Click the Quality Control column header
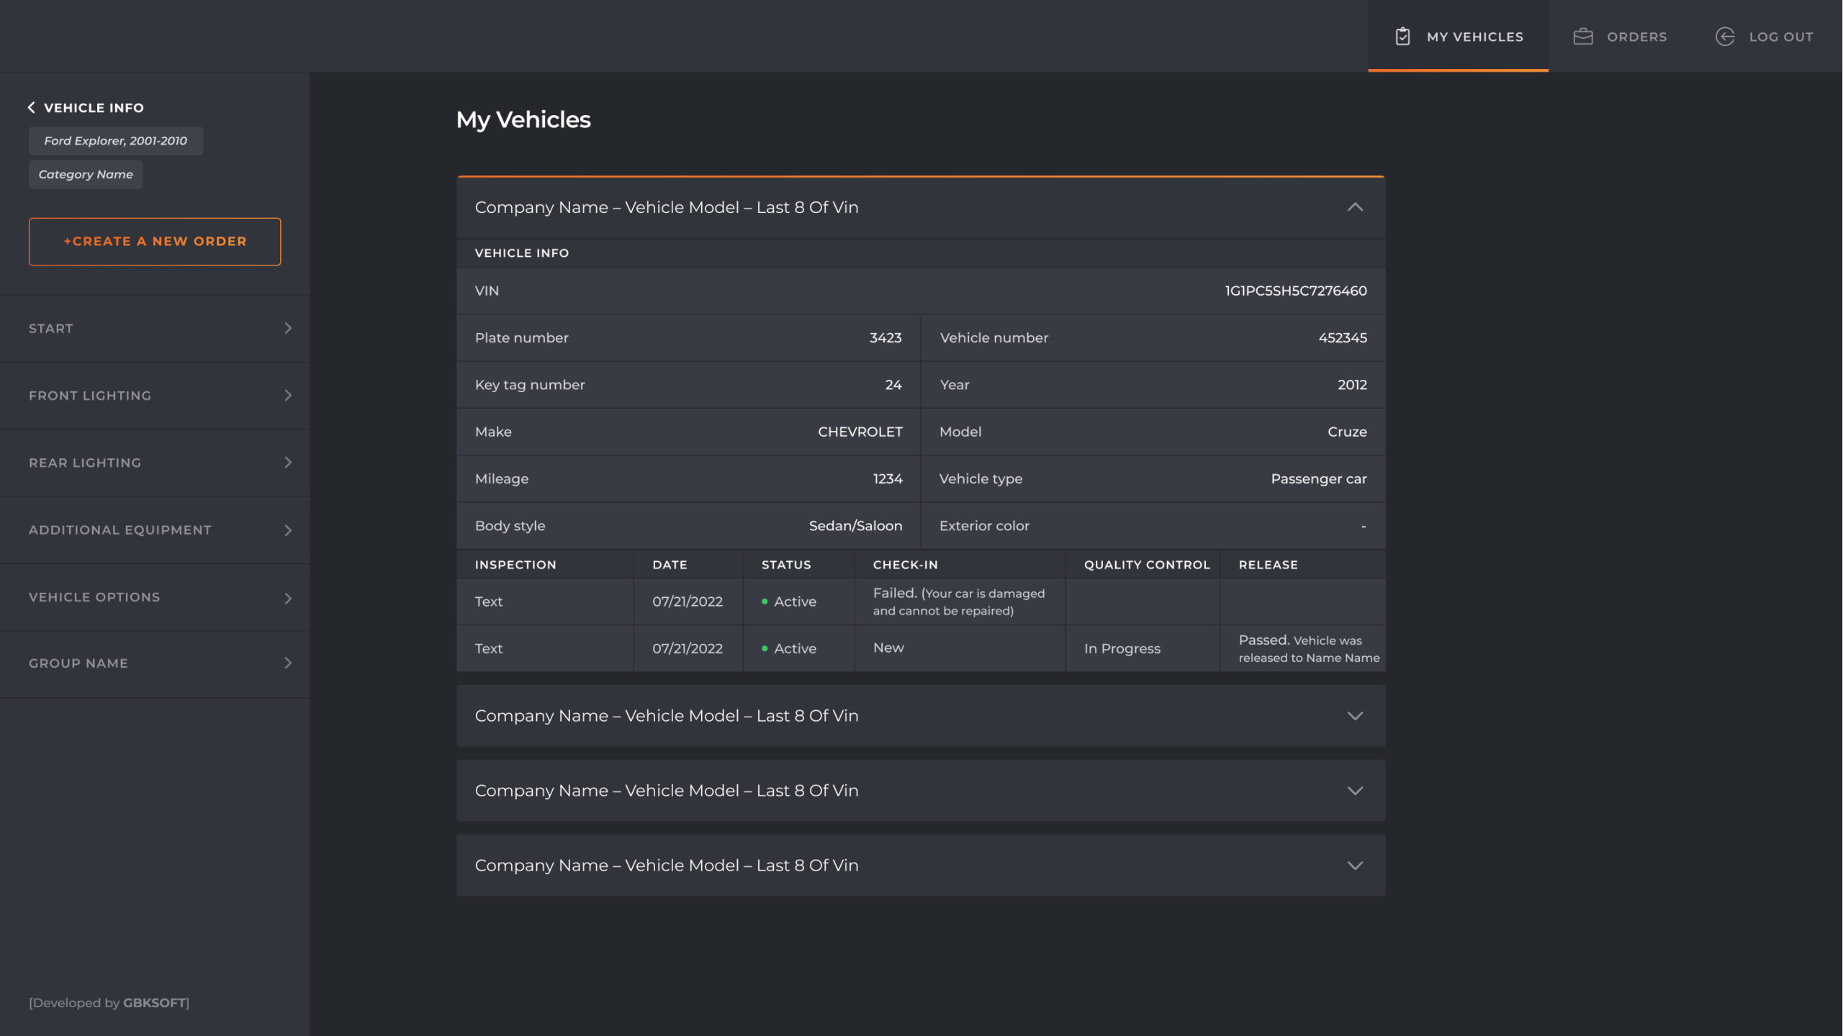1843x1036 pixels. 1147,565
